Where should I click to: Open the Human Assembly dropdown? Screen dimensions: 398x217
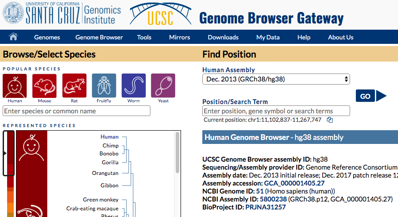coord(276,79)
